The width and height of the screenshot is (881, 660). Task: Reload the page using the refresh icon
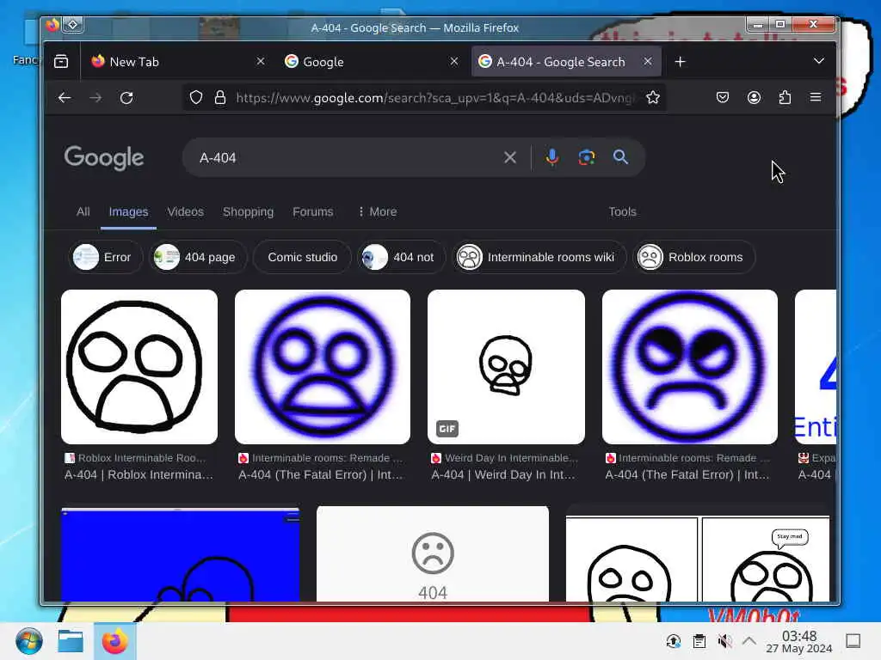(126, 98)
